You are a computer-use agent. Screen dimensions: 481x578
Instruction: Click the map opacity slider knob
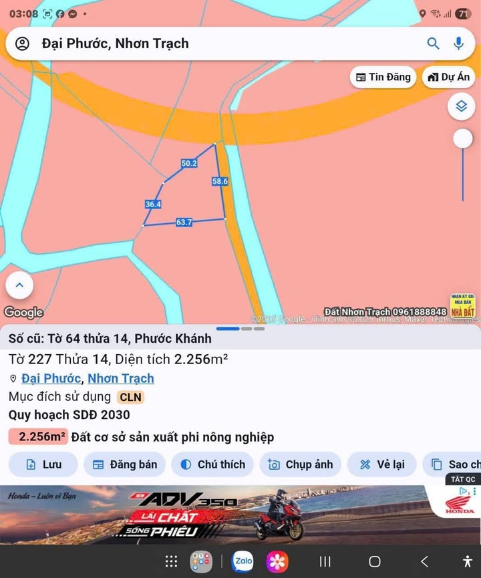tap(463, 138)
